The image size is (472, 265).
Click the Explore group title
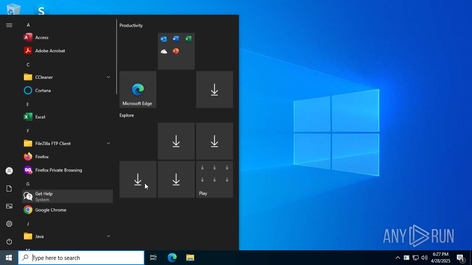click(x=126, y=115)
